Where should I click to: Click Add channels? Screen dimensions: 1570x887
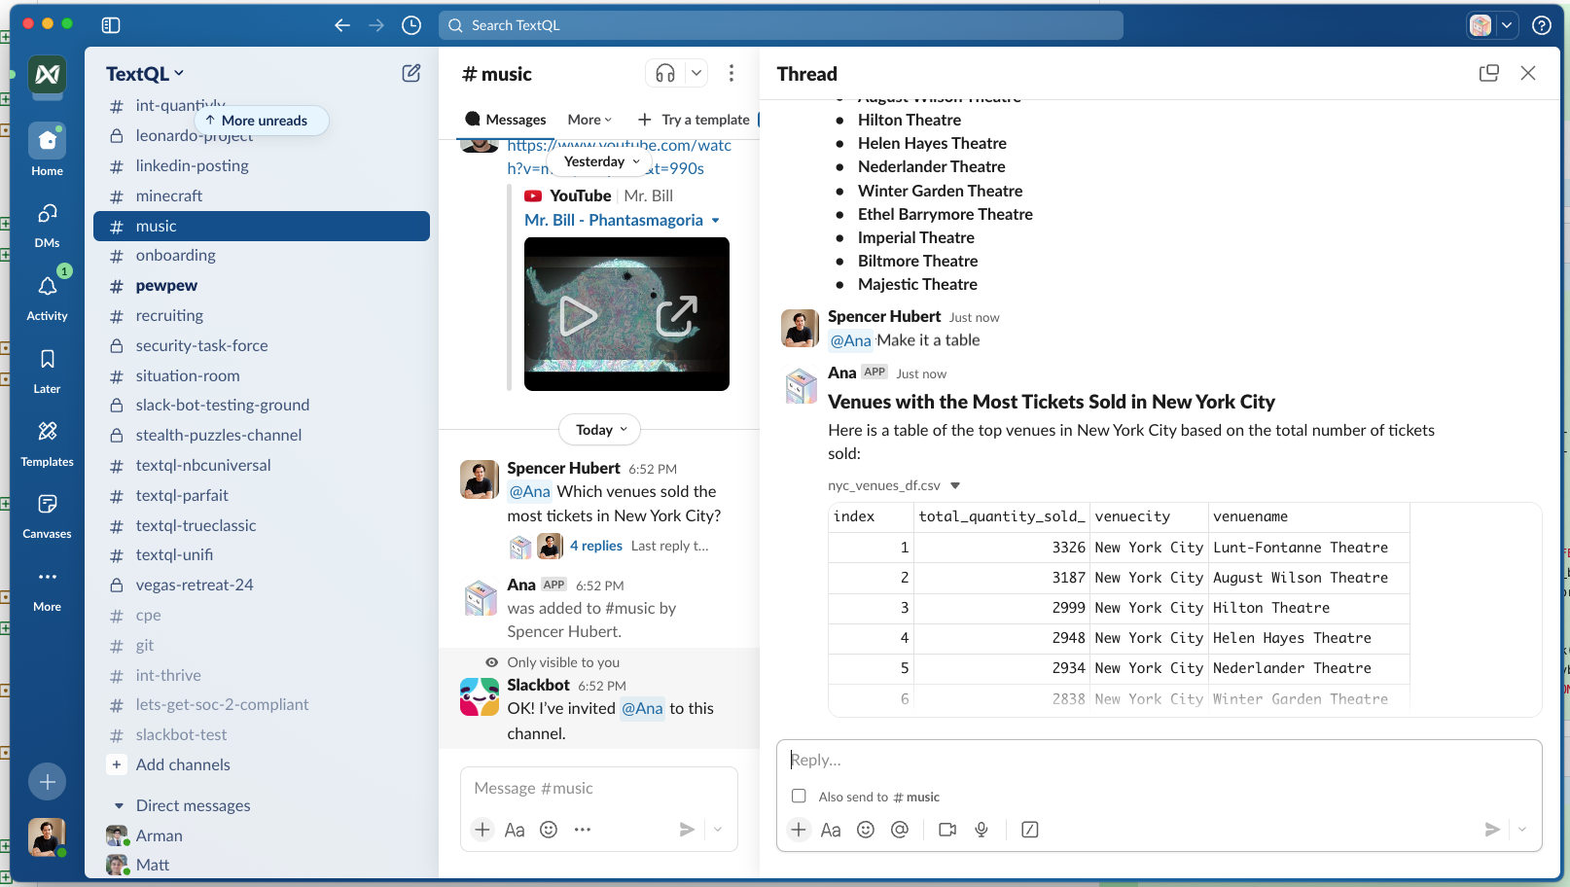(183, 764)
